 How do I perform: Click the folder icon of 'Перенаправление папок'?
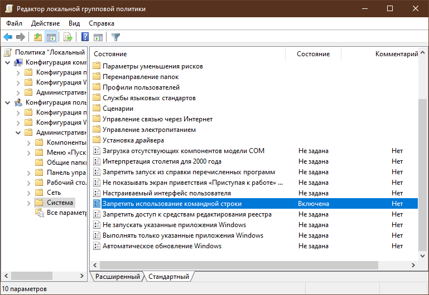point(97,77)
